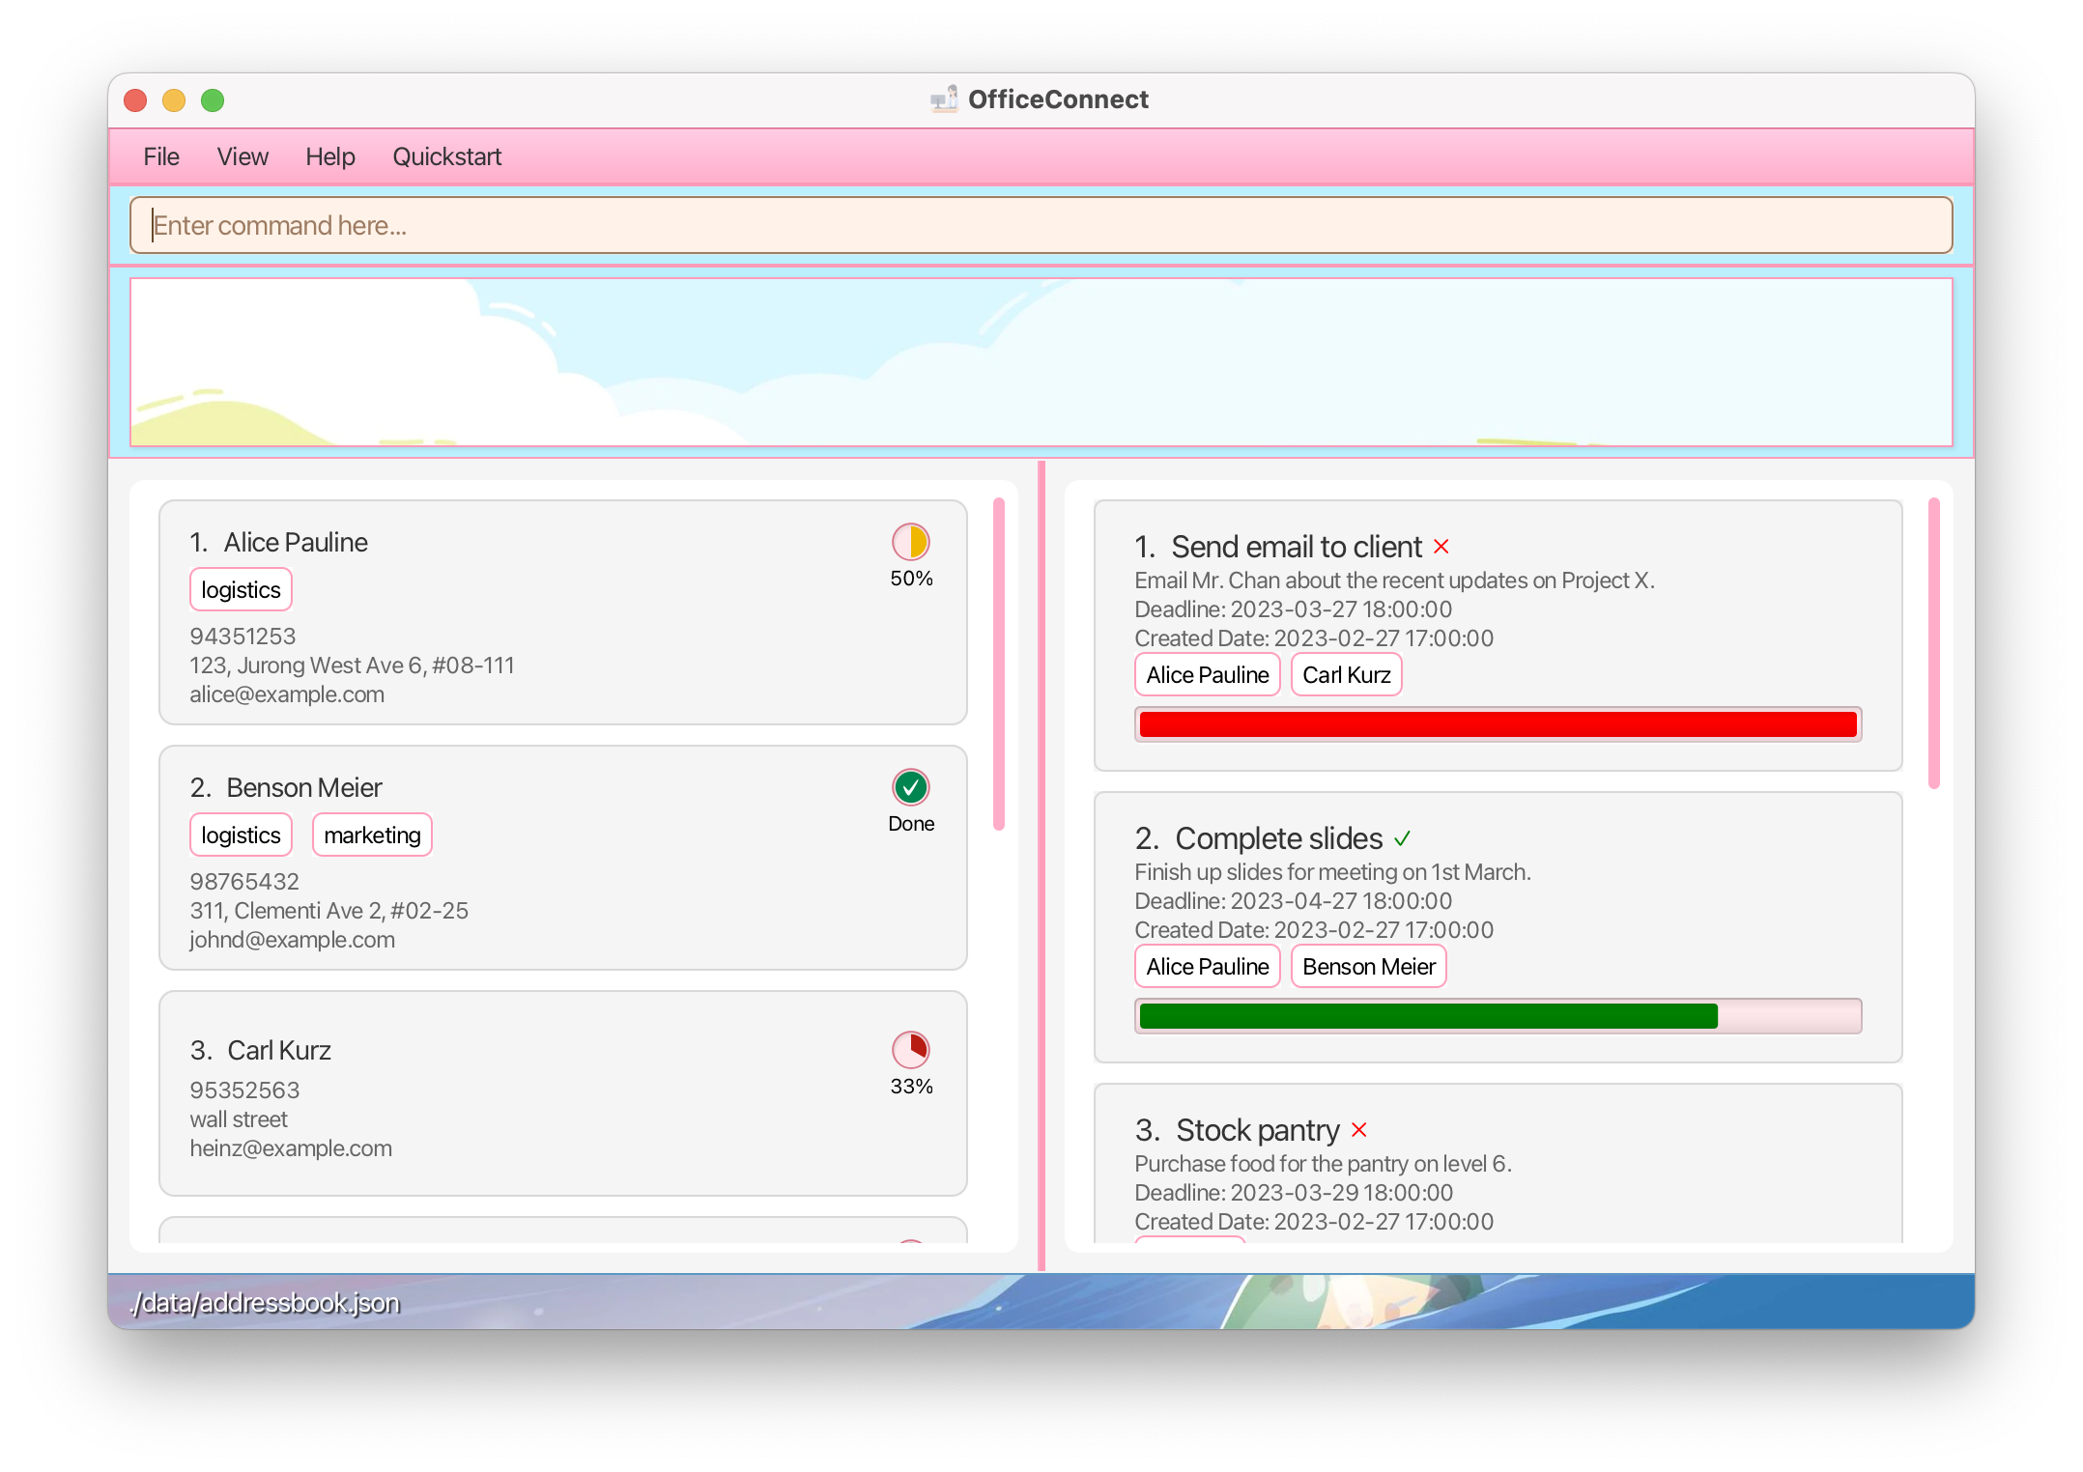Image resolution: width=2083 pixels, height=1472 pixels.
Task: Click the green progress bar of Complete slides
Action: [1428, 1016]
